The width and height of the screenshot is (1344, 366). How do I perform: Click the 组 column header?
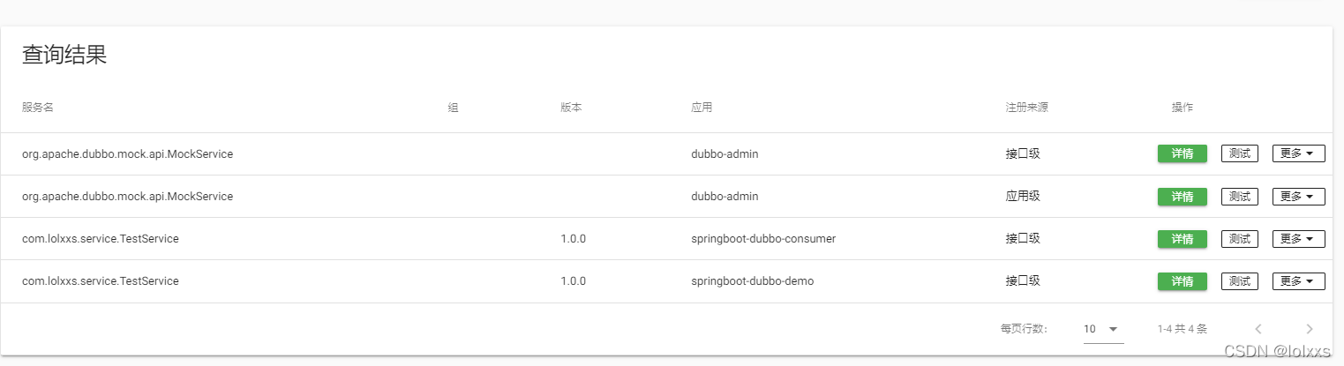[x=453, y=108]
